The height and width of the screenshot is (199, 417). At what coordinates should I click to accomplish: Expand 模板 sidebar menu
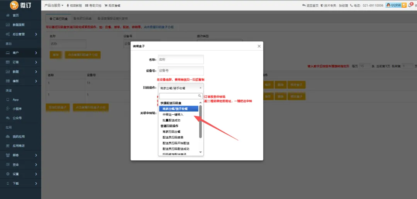[x=20, y=81]
